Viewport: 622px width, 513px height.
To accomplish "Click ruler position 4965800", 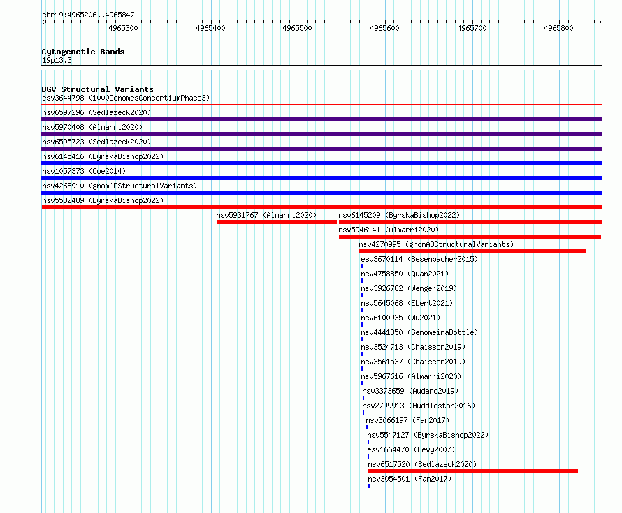I will coord(558,28).
